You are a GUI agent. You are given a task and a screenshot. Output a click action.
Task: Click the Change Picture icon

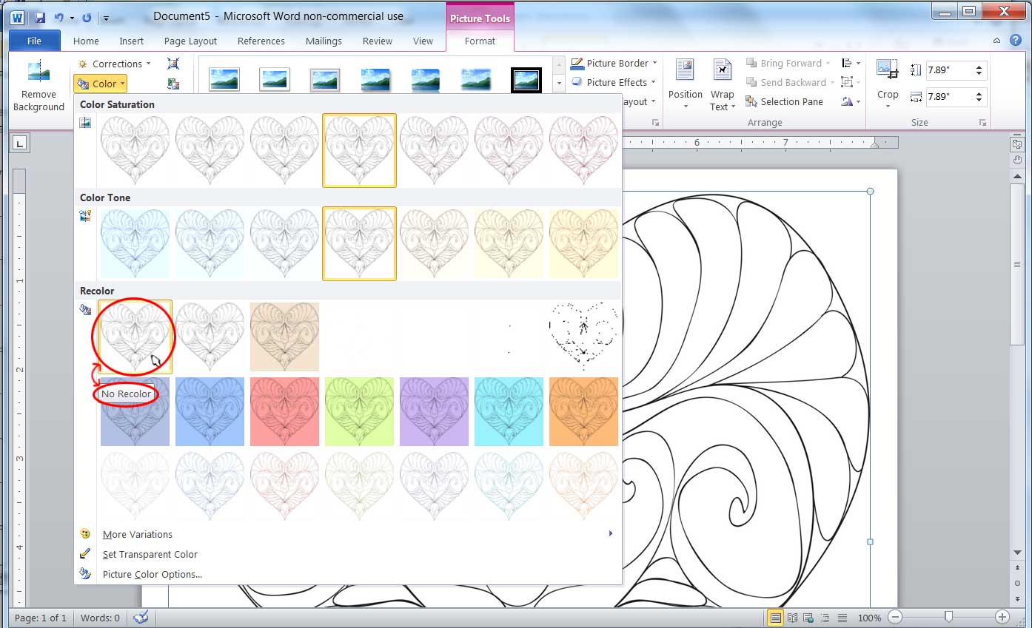(173, 82)
